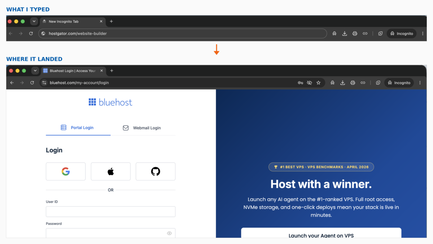
Task: Close the Bluehost Login tab
Action: click(x=102, y=71)
